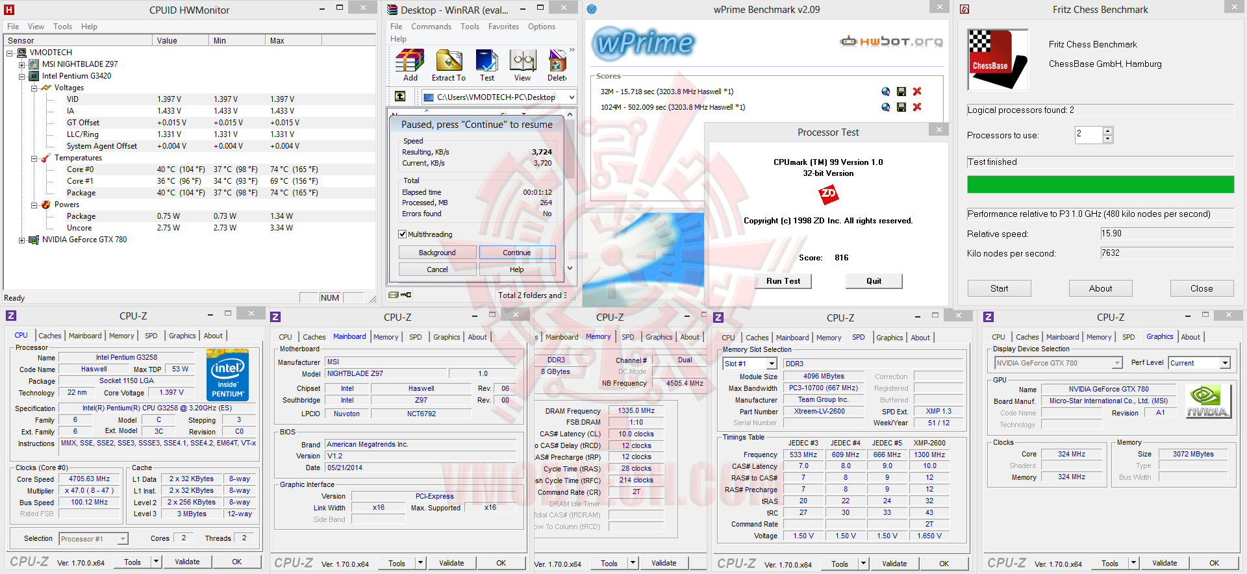Screen dimensions: 1247x574
Task: Click the HWMonitor title bar icon
Action: tap(9, 10)
